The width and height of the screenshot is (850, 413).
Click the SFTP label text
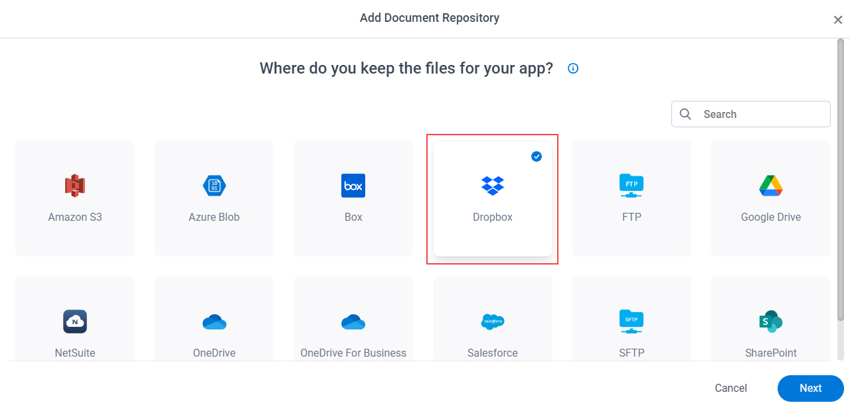pyautogui.click(x=632, y=353)
